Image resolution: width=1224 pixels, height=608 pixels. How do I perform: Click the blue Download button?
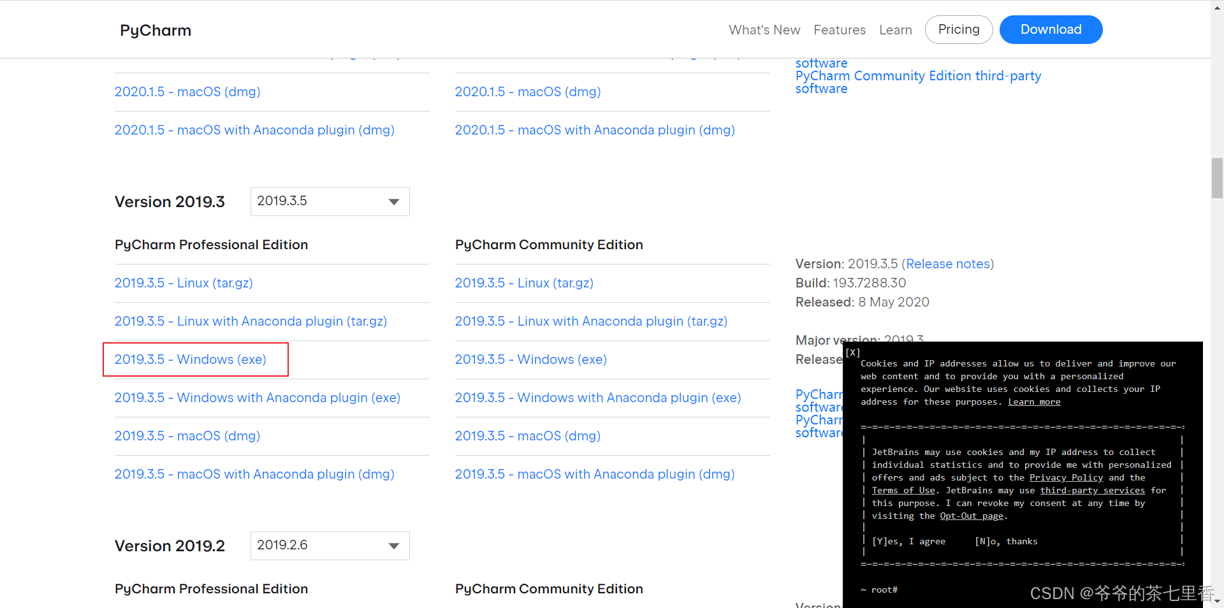[1051, 29]
